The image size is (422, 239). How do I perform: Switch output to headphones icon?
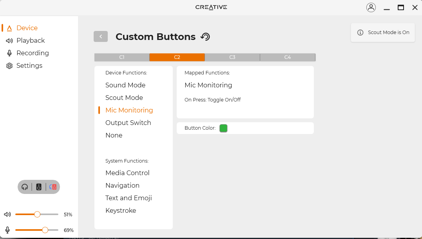coord(25,187)
